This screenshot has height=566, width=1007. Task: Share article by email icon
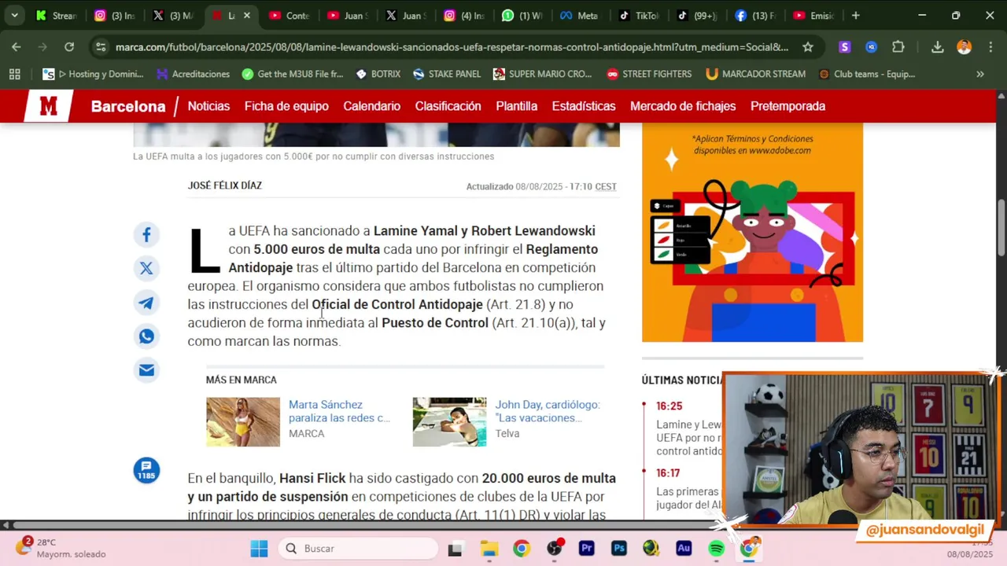(x=146, y=370)
